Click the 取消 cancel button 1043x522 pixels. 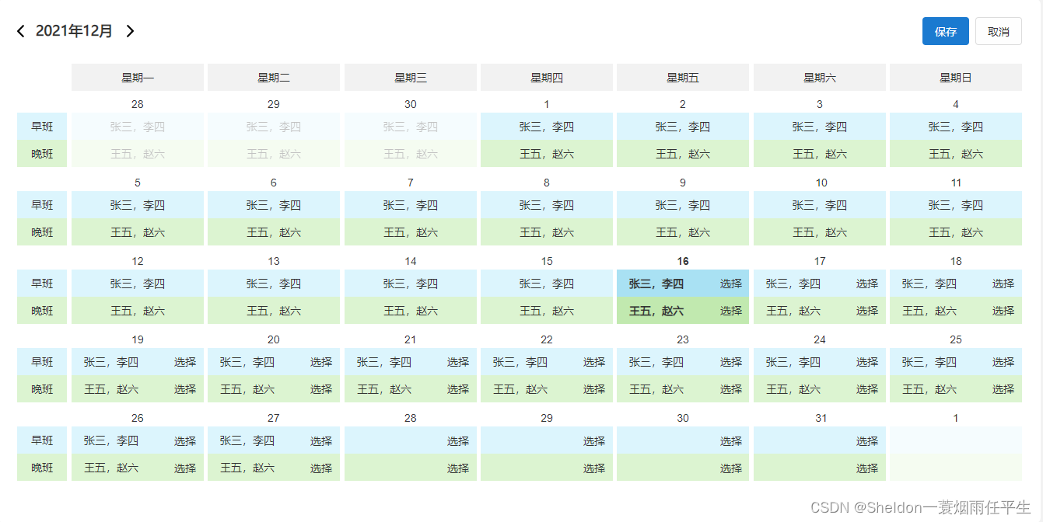[x=999, y=31]
